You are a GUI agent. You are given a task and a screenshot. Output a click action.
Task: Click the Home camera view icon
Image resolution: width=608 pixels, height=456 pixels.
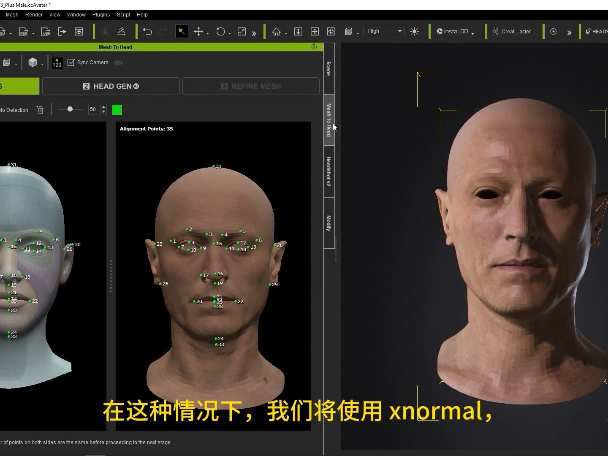pyautogui.click(x=276, y=32)
